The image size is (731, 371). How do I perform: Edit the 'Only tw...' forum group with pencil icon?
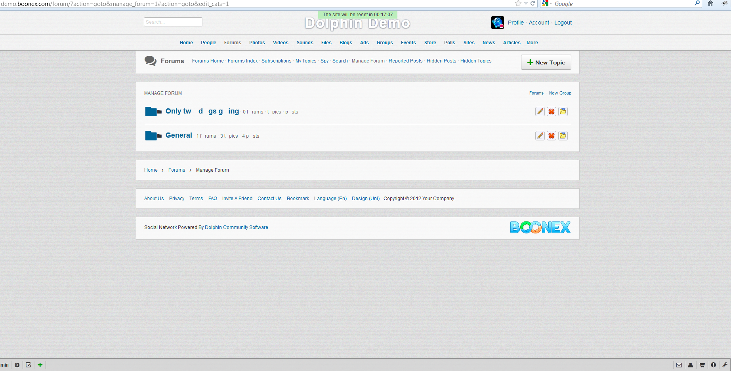click(x=540, y=112)
